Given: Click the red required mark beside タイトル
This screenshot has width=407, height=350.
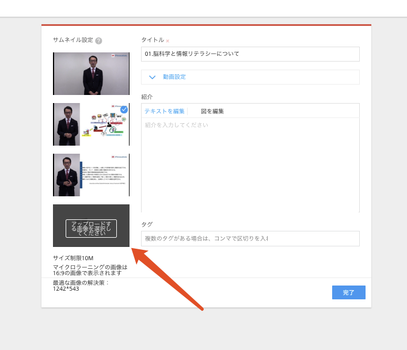Looking at the screenshot, I should [168, 41].
